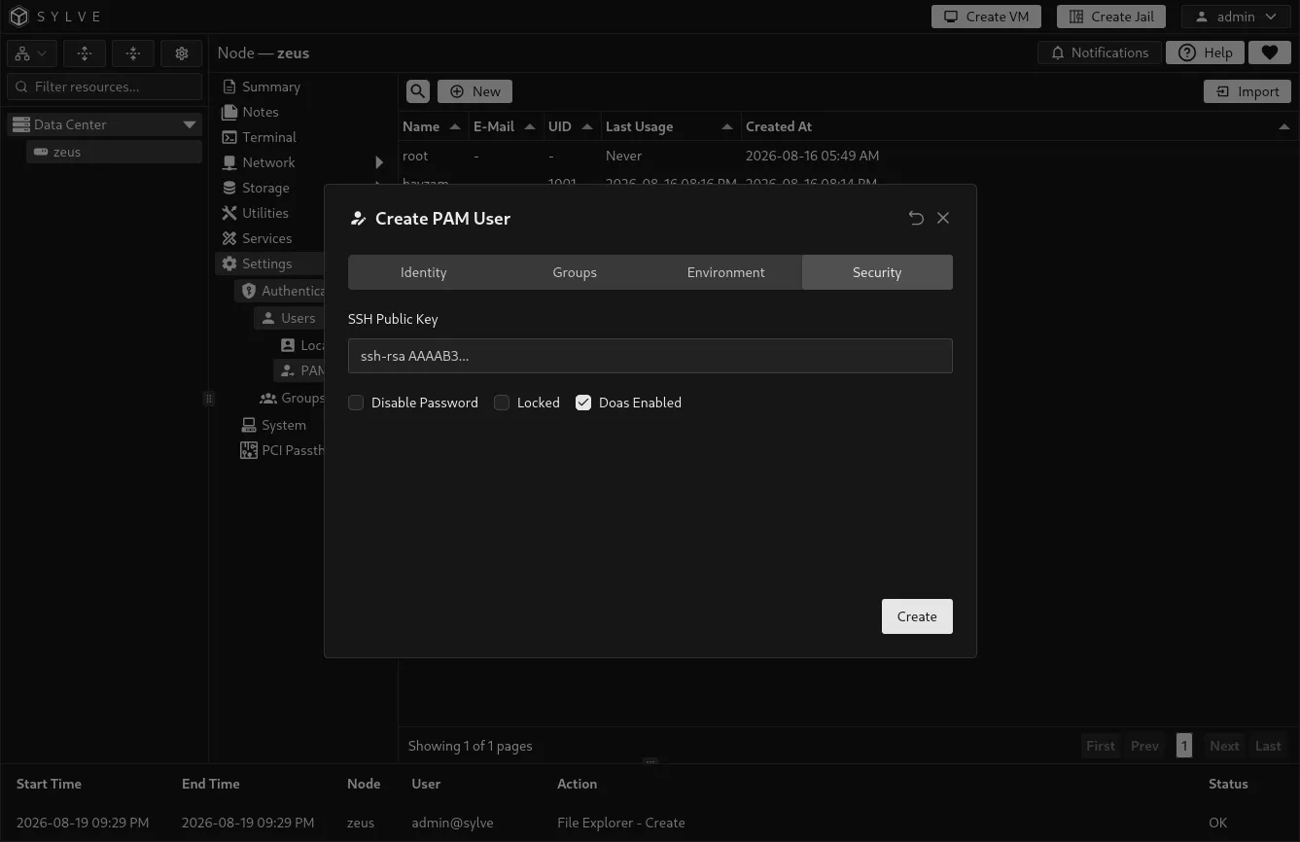Click the Create VM button
This screenshot has width=1300, height=842.
[986, 17]
